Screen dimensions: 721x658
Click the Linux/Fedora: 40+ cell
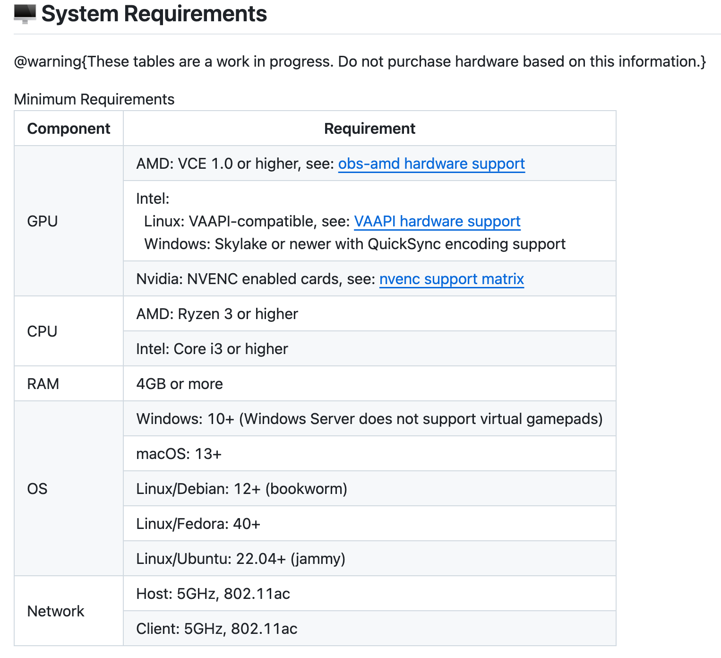tap(369, 524)
